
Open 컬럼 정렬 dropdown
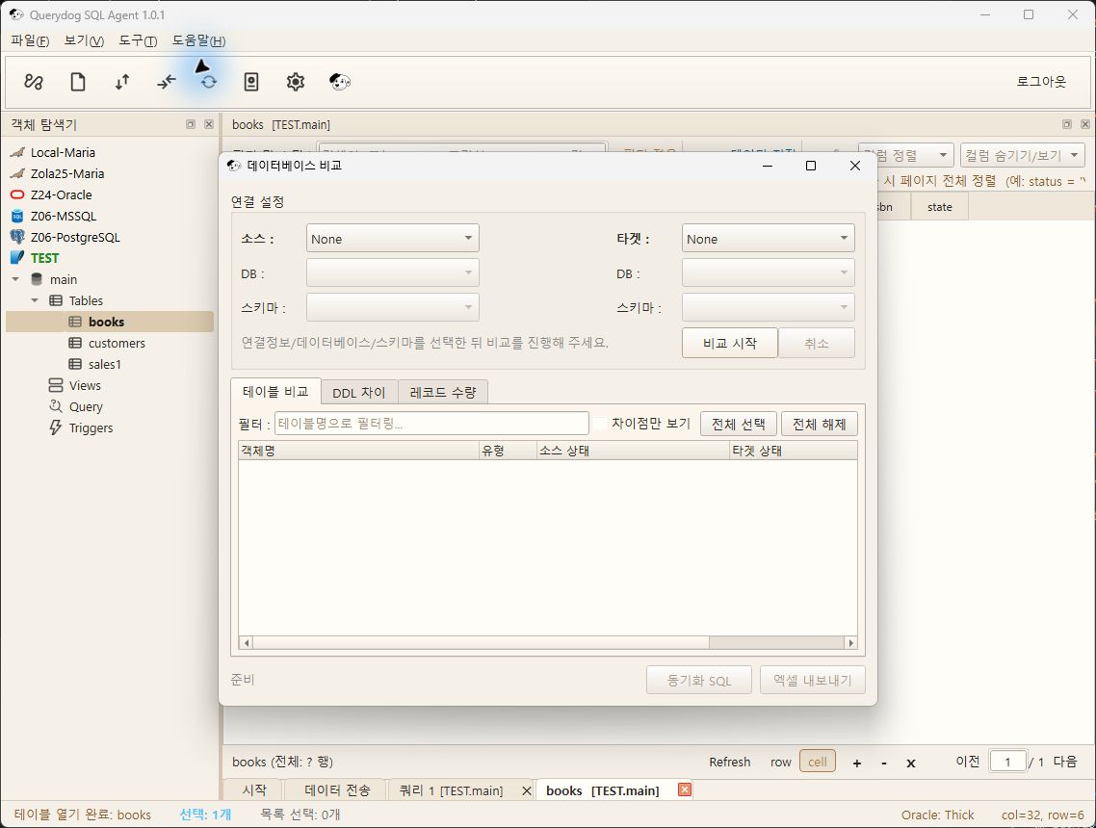(906, 155)
